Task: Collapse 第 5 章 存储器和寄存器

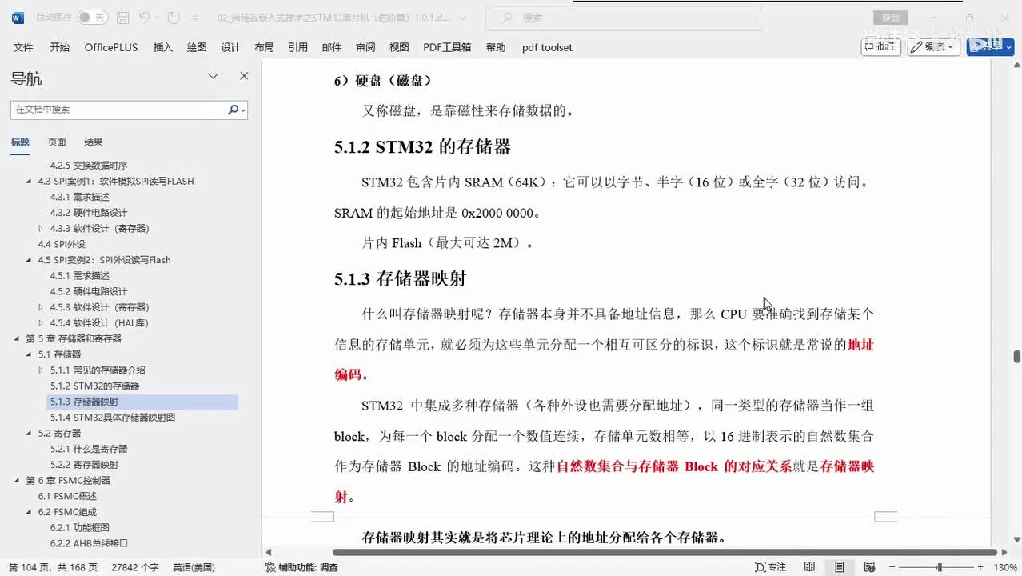Action: coord(18,339)
